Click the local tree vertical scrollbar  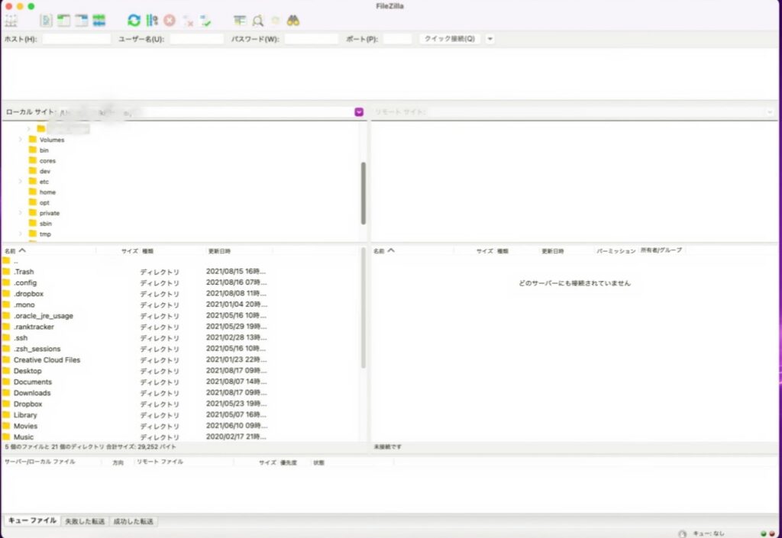pyautogui.click(x=364, y=193)
